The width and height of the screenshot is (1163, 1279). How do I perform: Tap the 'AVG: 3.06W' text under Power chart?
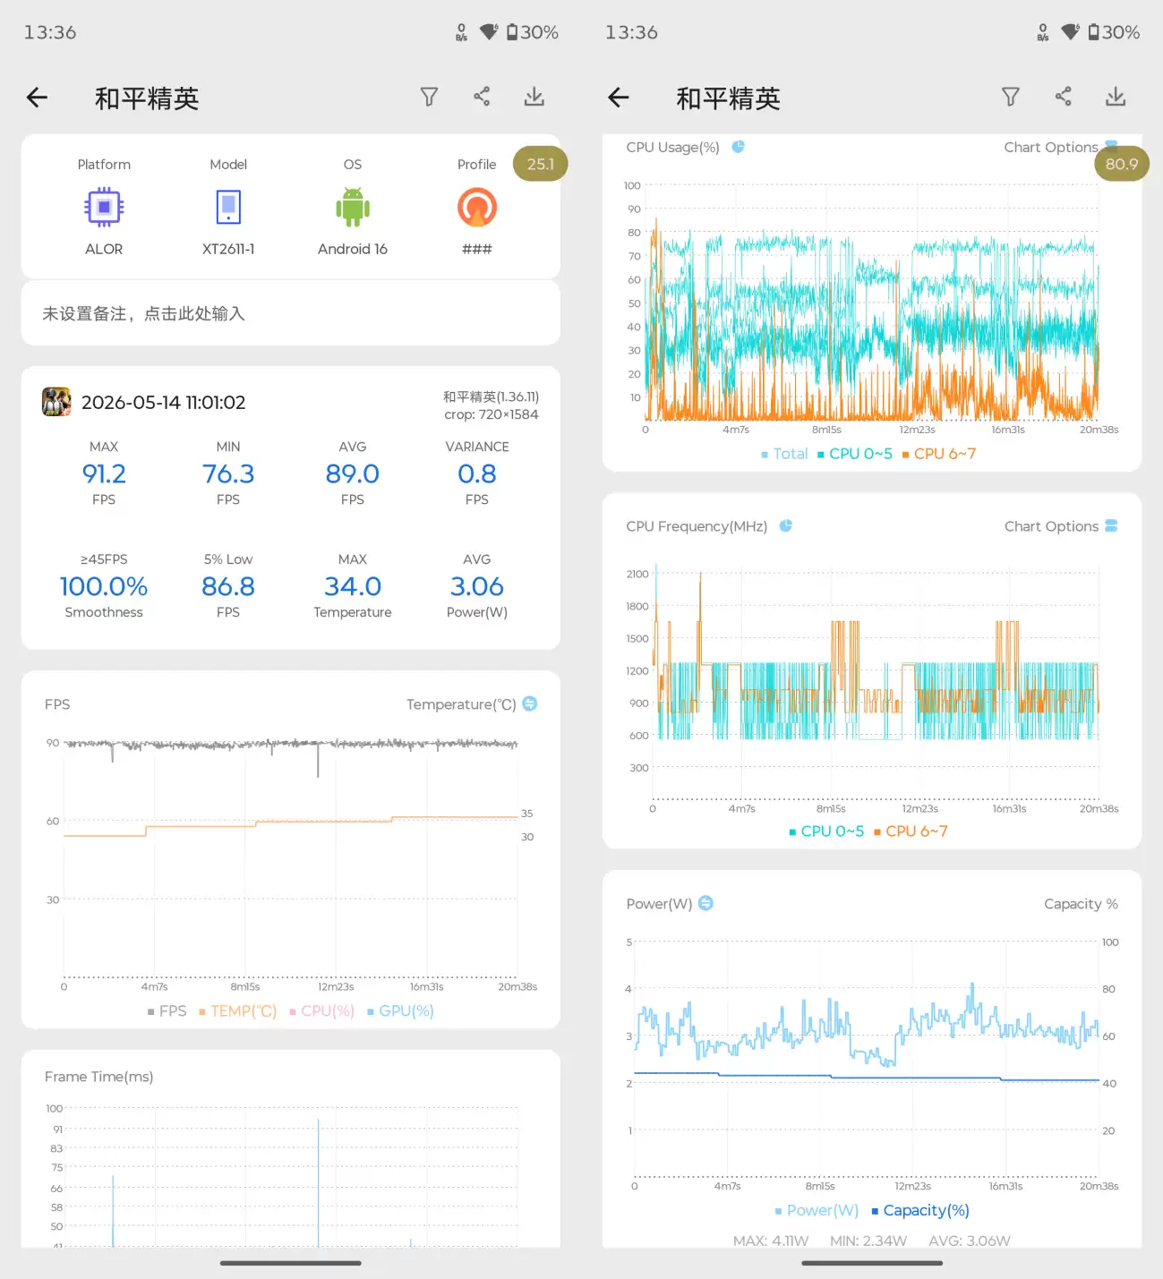(x=970, y=1241)
